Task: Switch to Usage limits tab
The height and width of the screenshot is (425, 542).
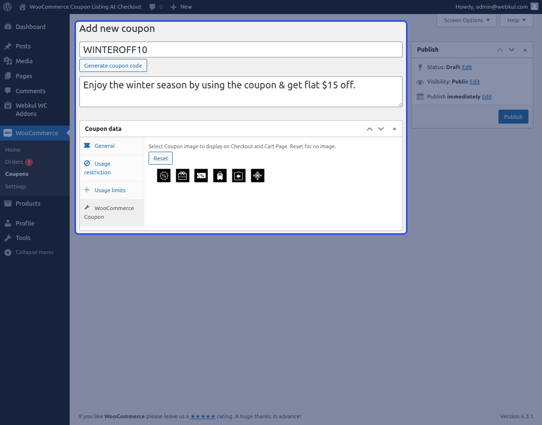Action: (x=112, y=190)
